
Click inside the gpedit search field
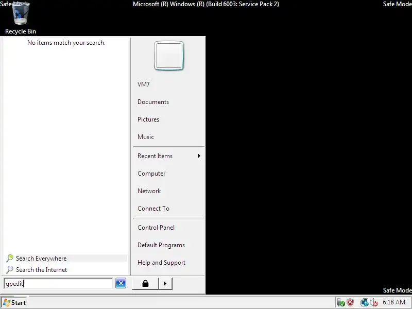pos(58,284)
